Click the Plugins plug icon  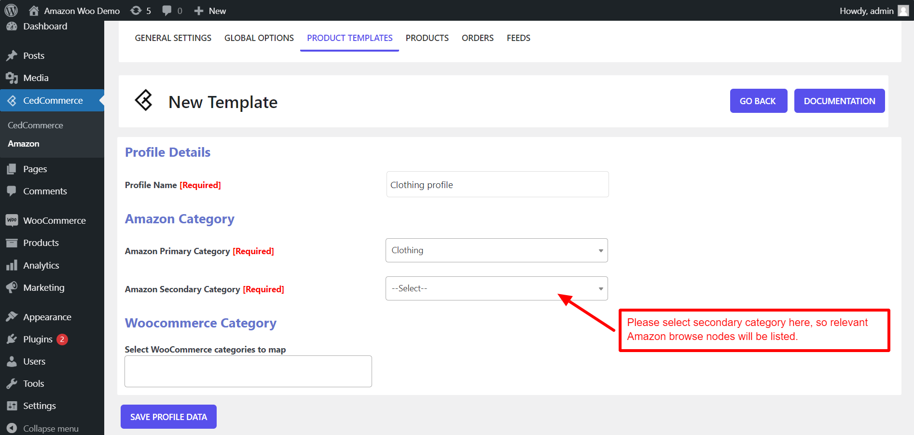pos(12,339)
